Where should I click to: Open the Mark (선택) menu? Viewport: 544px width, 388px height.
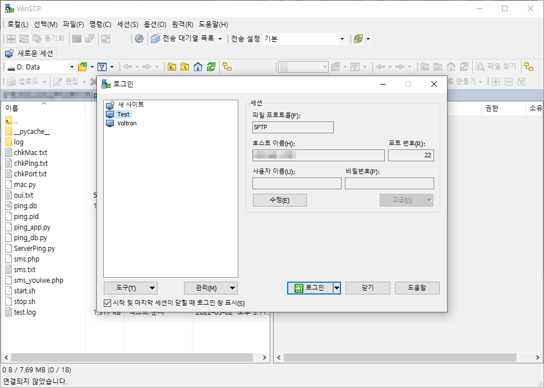click(x=45, y=24)
